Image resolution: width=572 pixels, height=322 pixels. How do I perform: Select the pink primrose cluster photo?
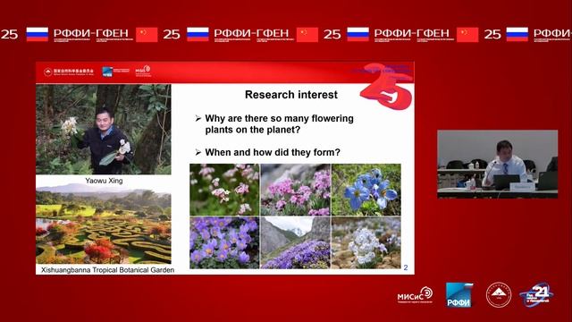click(x=296, y=190)
